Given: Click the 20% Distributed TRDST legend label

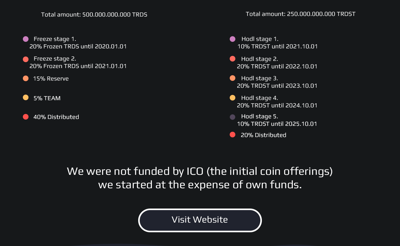Looking at the screenshot, I should pos(263,135).
